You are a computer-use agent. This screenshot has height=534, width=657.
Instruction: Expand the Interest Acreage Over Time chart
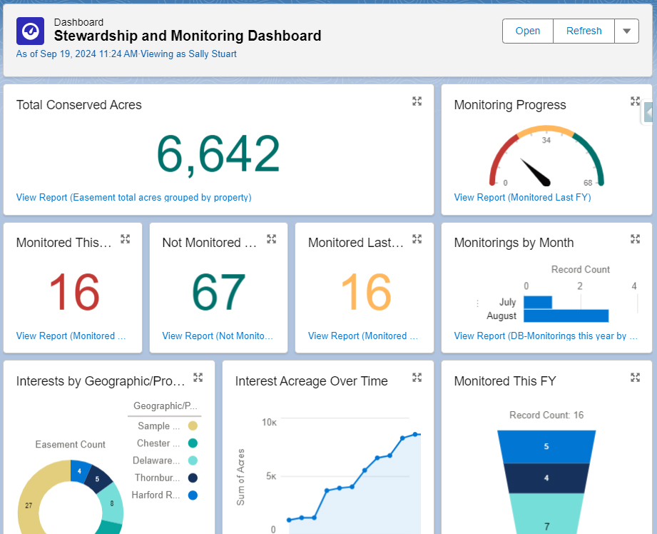tap(417, 378)
